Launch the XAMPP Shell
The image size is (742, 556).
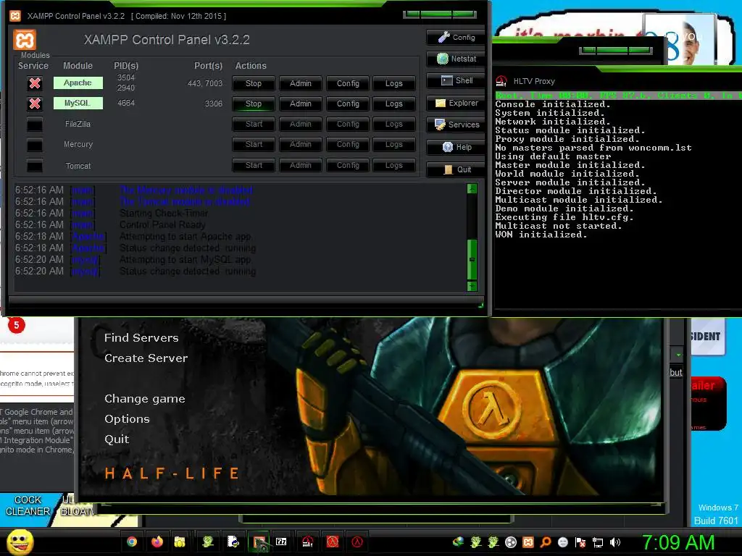click(x=455, y=80)
